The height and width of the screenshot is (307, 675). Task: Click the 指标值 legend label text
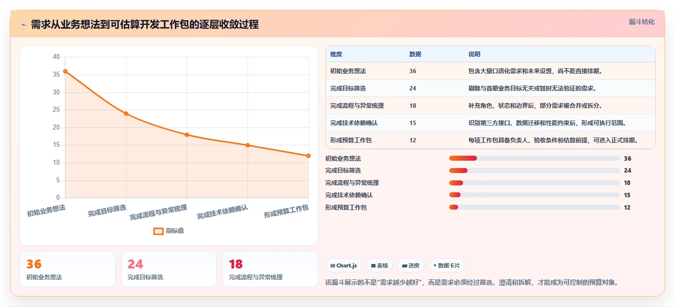point(175,231)
